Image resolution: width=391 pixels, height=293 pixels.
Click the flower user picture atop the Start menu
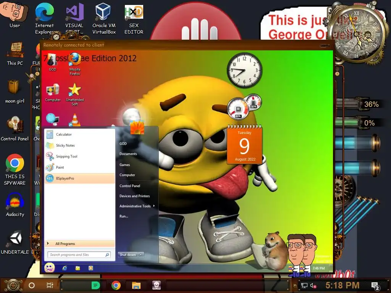pyautogui.click(x=137, y=127)
